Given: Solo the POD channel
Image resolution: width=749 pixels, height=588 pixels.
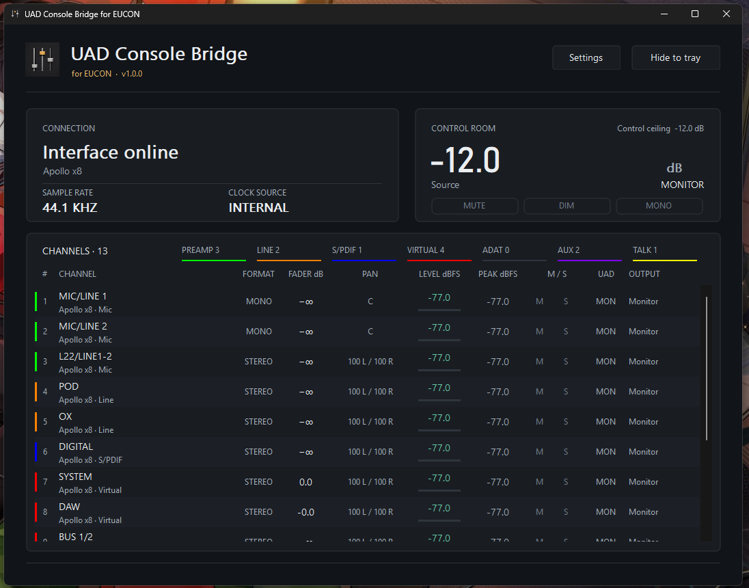Looking at the screenshot, I should pyautogui.click(x=566, y=392).
